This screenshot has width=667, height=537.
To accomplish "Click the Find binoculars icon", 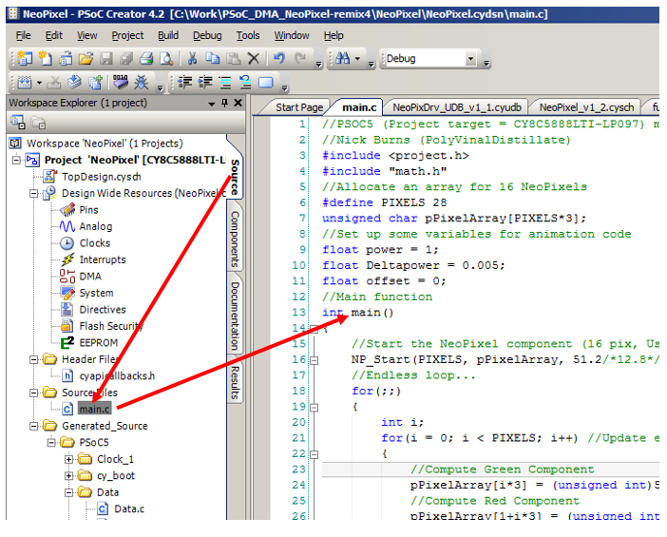I will tap(342, 58).
